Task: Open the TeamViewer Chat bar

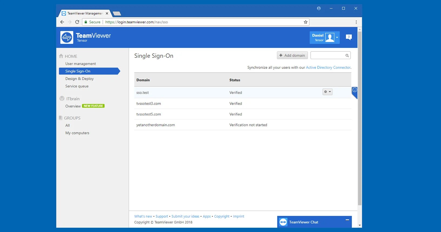Action: 314,222
